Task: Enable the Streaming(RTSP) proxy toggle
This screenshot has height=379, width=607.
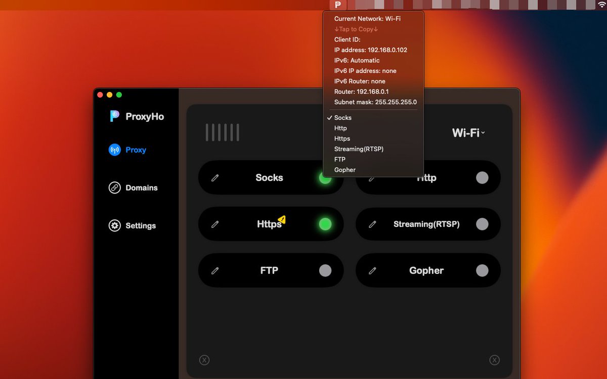Action: click(482, 224)
